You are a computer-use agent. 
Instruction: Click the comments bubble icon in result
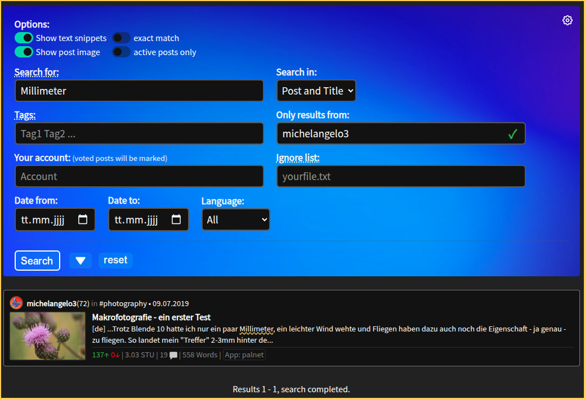173,355
